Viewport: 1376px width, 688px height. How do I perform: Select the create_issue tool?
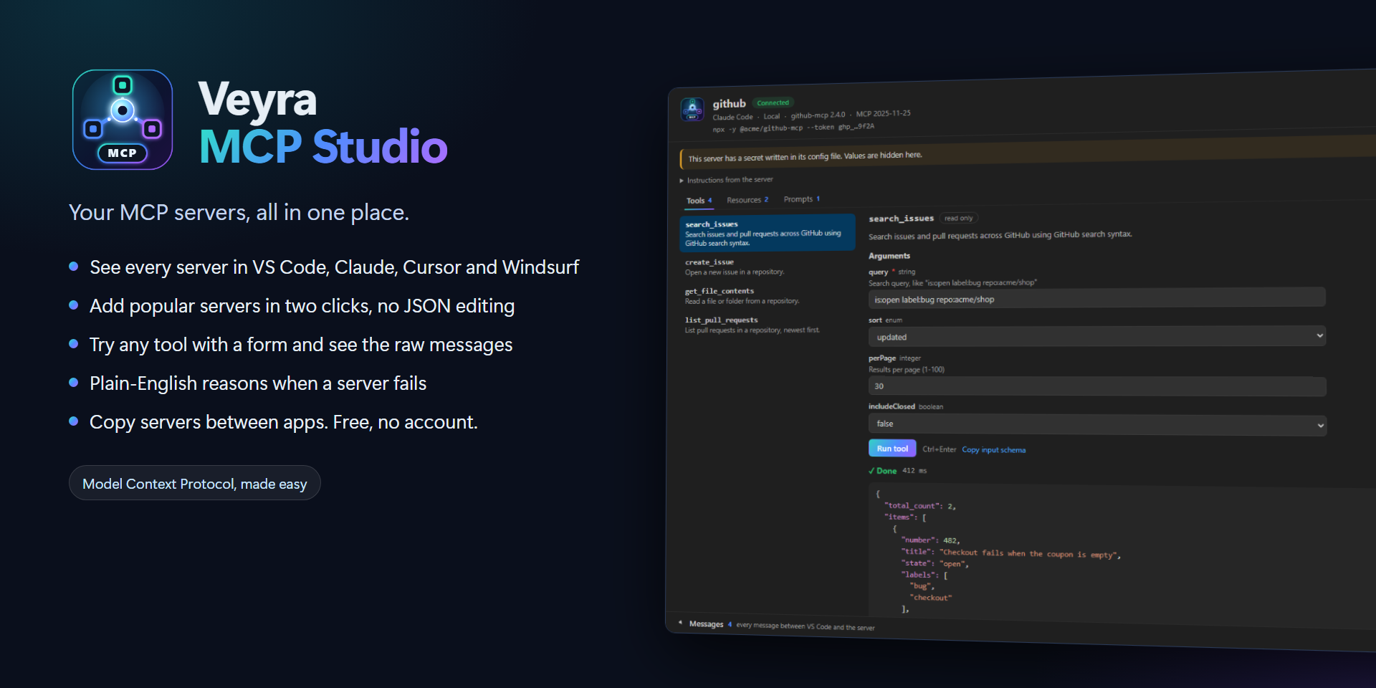[x=735, y=267]
